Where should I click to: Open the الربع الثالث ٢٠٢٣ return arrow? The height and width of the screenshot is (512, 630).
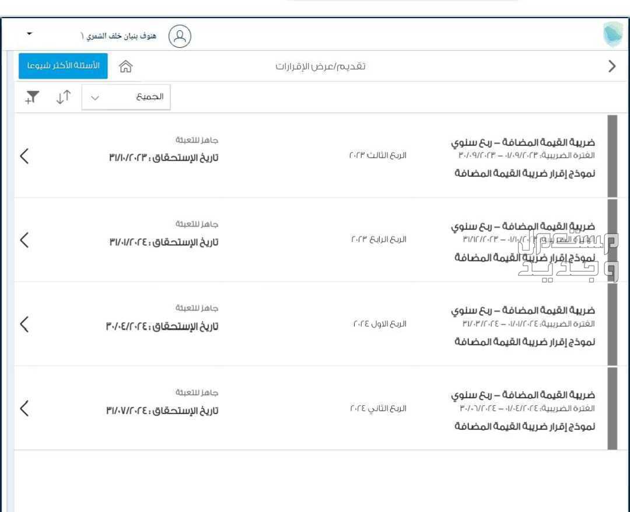tap(24, 156)
